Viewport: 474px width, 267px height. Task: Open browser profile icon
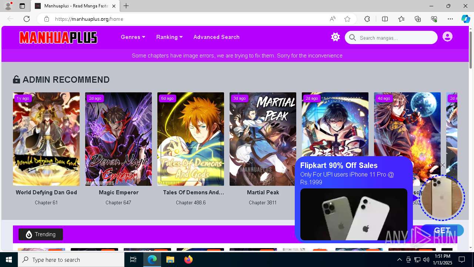click(8, 6)
